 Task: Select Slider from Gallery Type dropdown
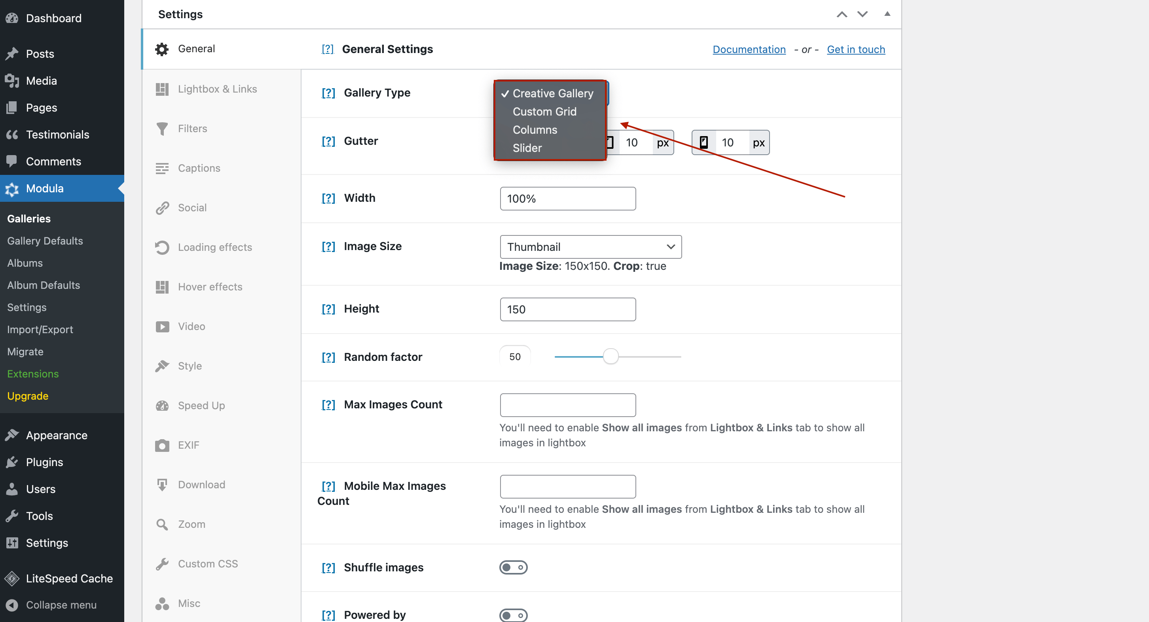tap(527, 147)
